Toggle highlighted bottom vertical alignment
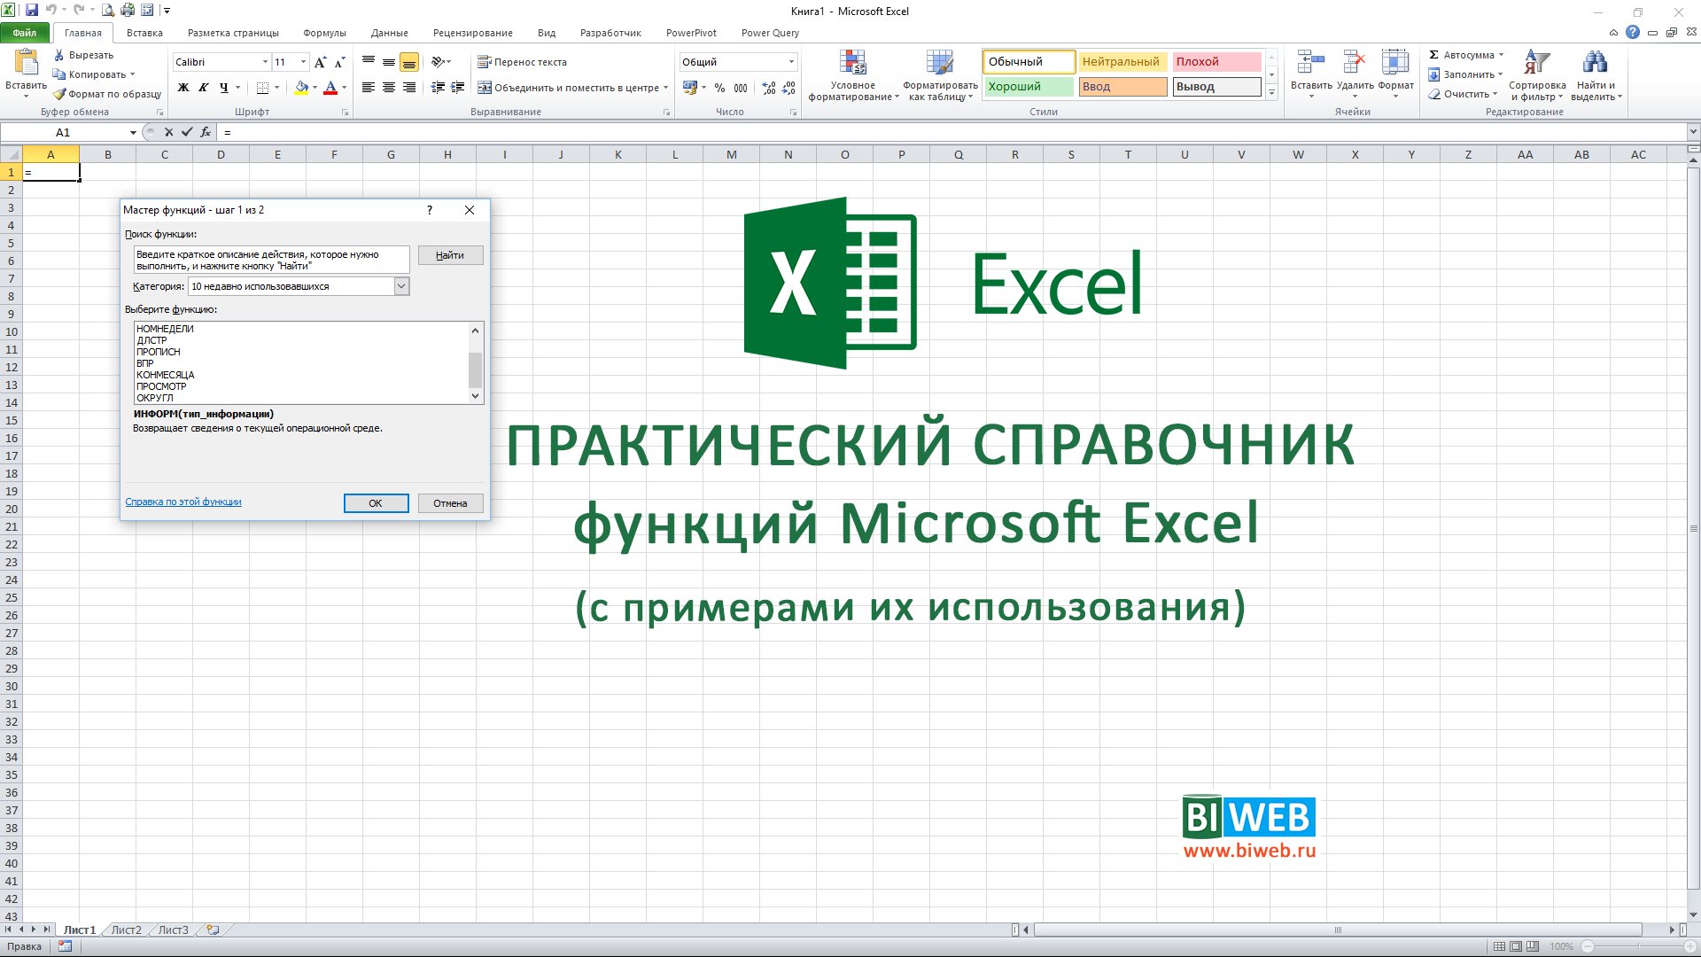Image resolution: width=1701 pixels, height=957 pixels. click(x=408, y=62)
